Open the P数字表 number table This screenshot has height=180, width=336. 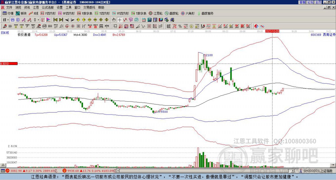[x=85, y=13]
